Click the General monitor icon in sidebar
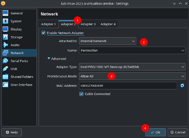 point(5,13)
